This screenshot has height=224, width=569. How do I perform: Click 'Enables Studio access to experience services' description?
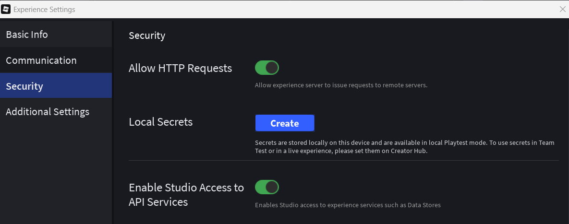click(x=348, y=205)
